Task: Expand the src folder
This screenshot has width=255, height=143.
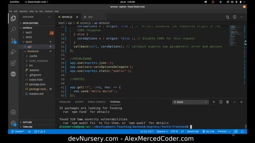Action: (x=31, y=66)
